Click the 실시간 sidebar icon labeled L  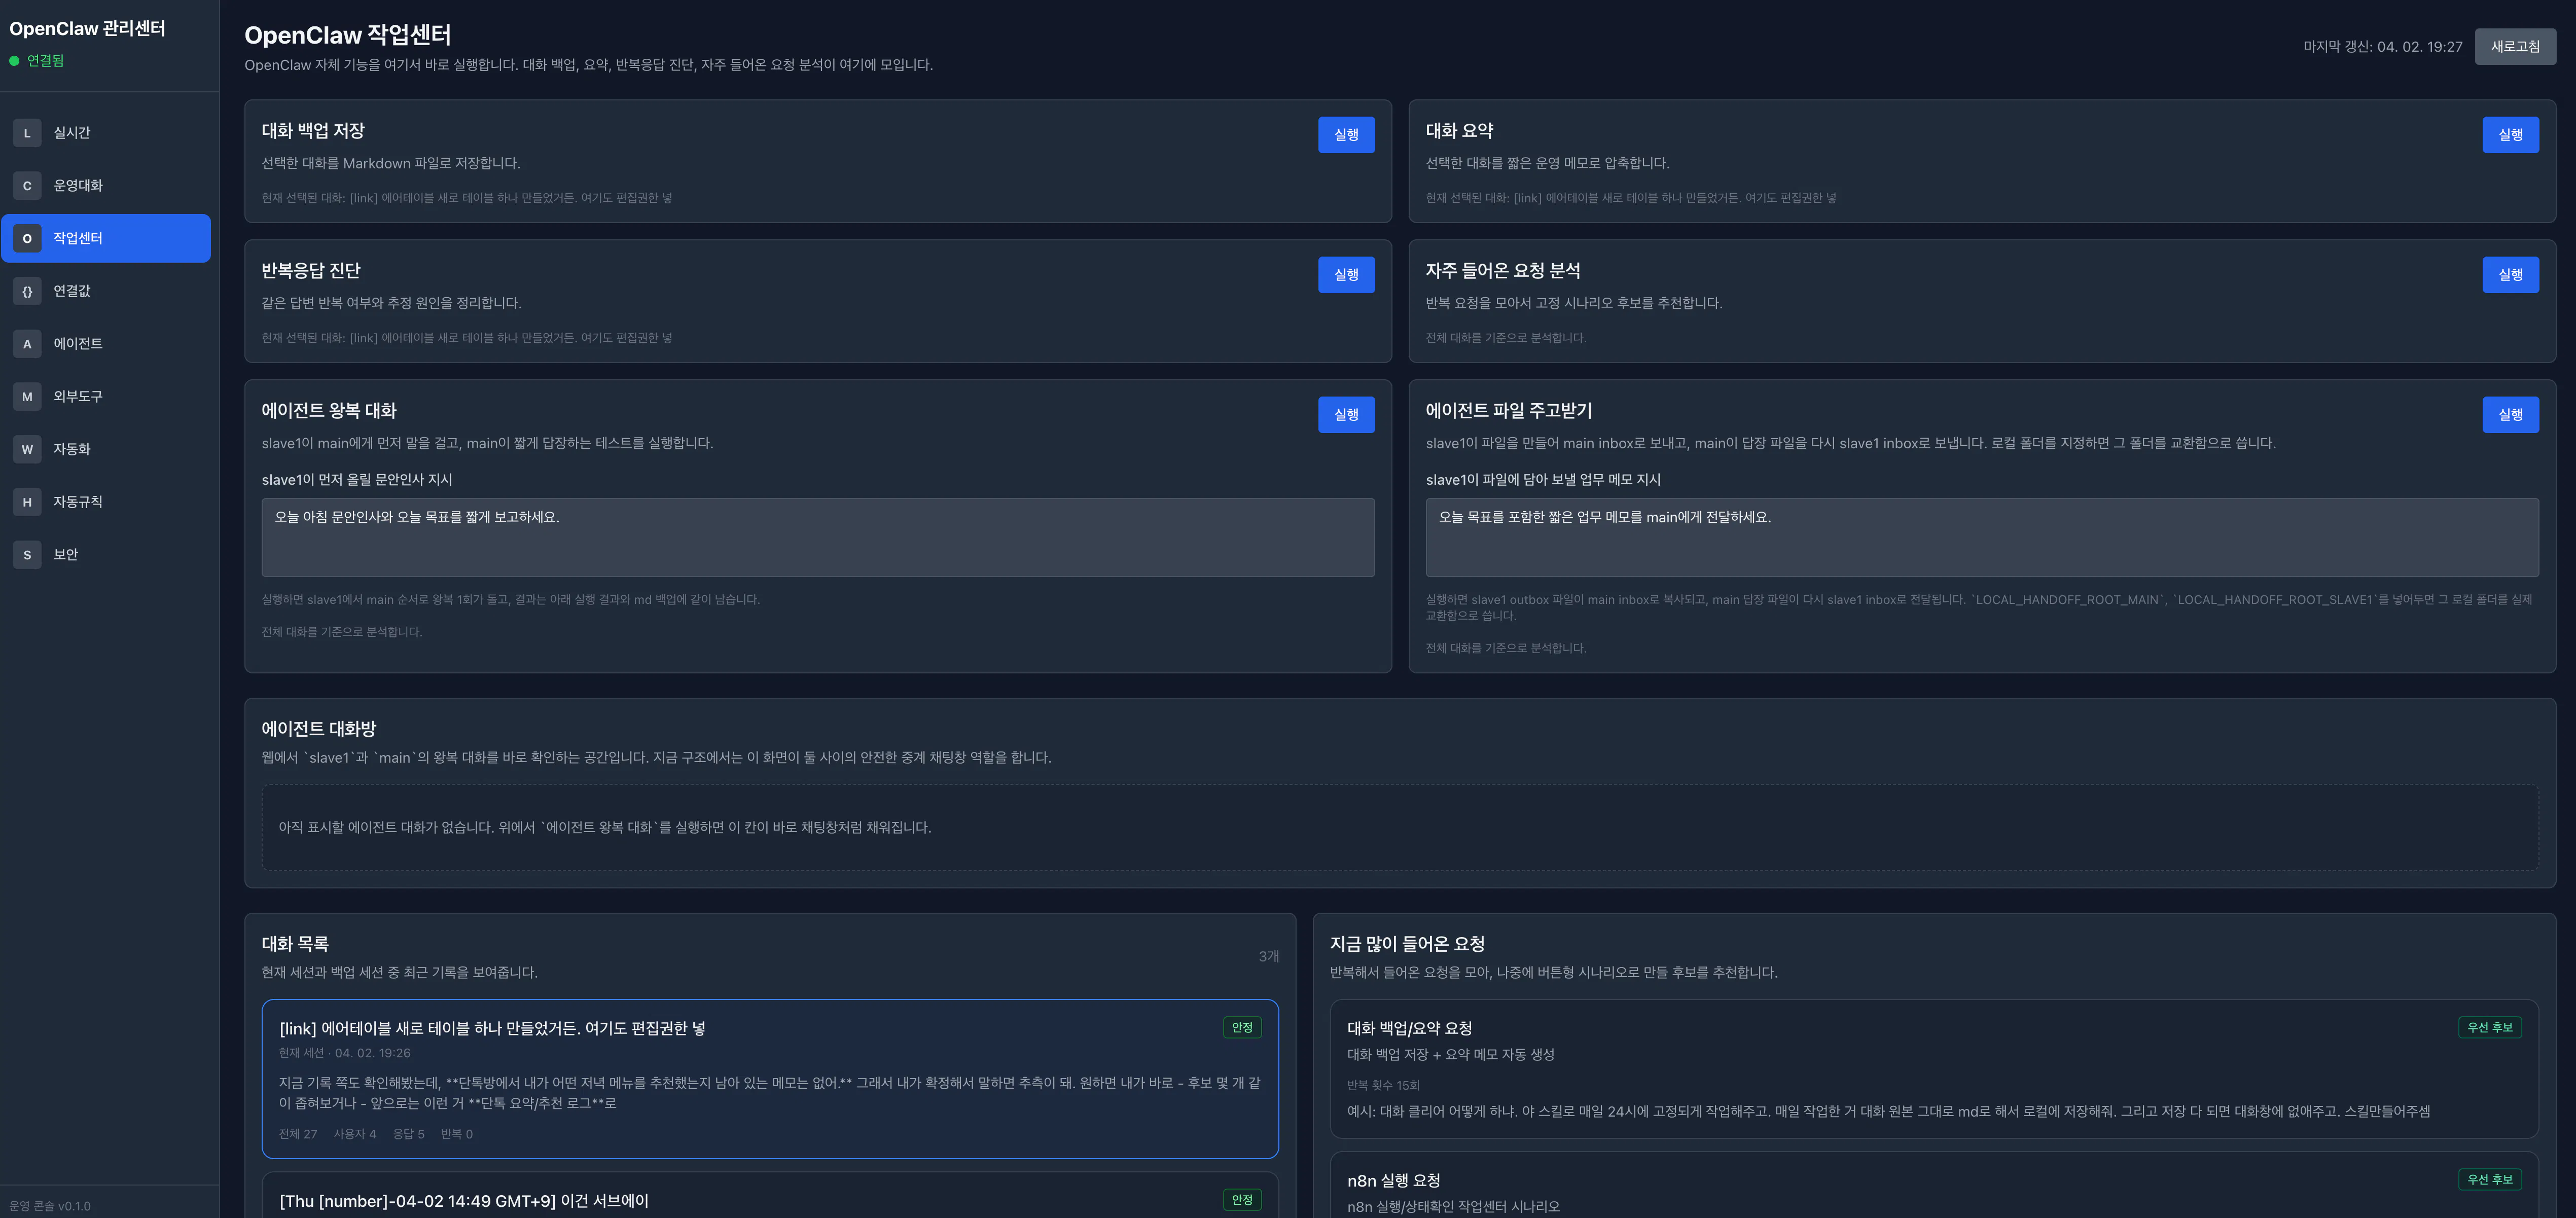(27, 133)
